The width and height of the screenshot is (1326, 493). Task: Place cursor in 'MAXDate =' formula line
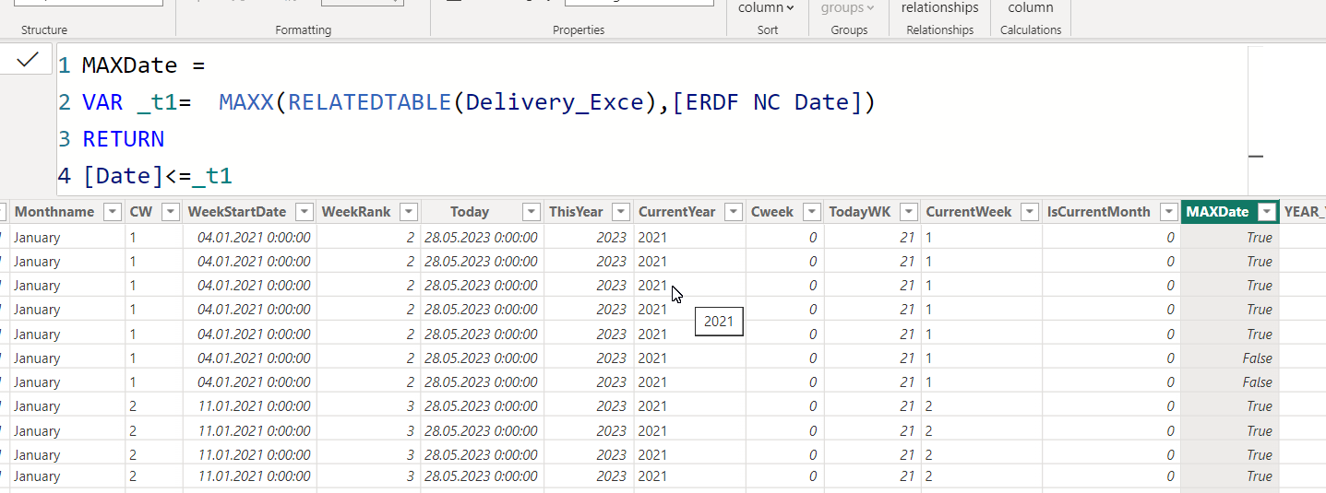(143, 65)
